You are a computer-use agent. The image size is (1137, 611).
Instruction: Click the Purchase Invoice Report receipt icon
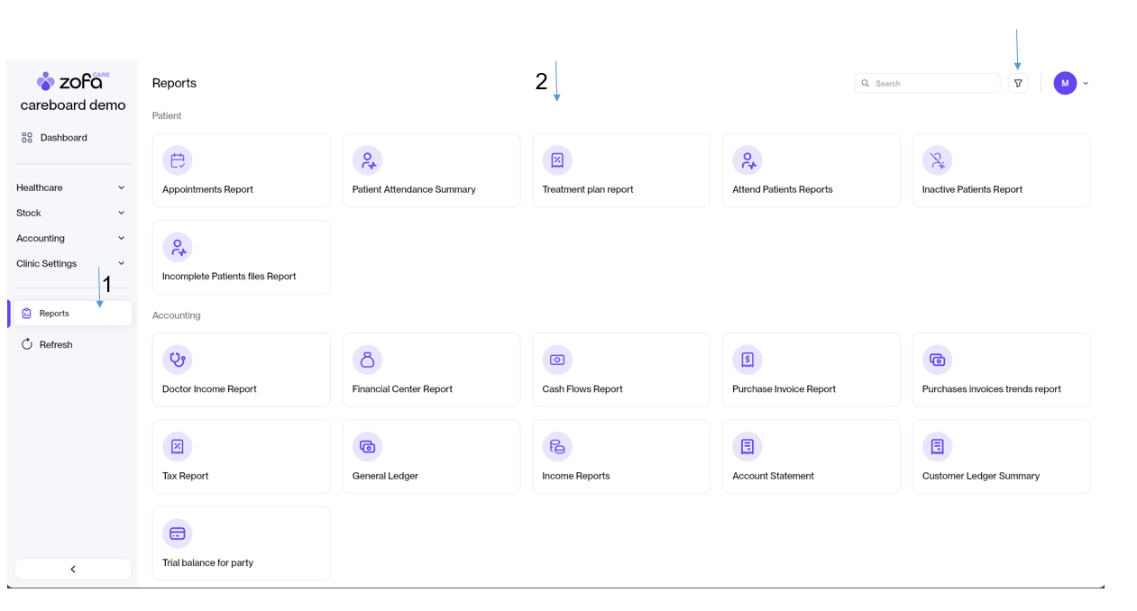pos(747,360)
